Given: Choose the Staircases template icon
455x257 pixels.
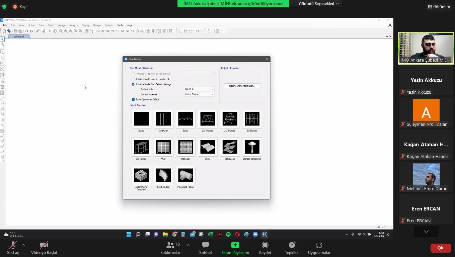Looking at the screenshot, I should pos(230,147).
